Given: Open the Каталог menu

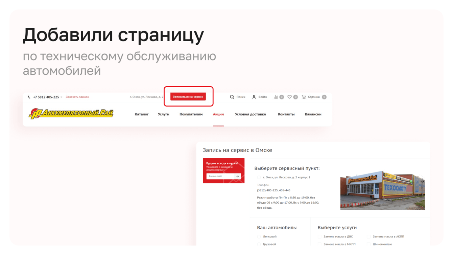Looking at the screenshot, I should point(142,114).
